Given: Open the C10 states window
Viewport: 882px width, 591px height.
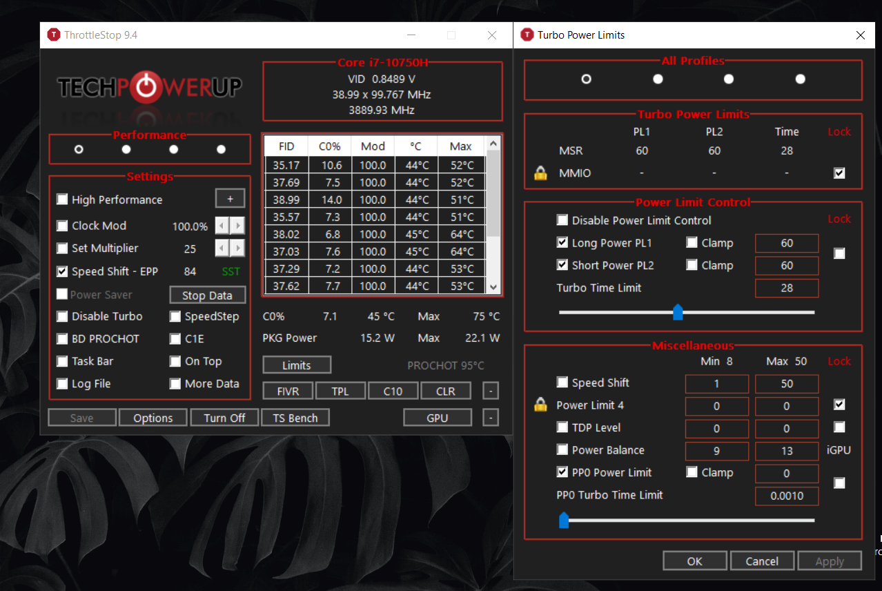Looking at the screenshot, I should [x=393, y=391].
